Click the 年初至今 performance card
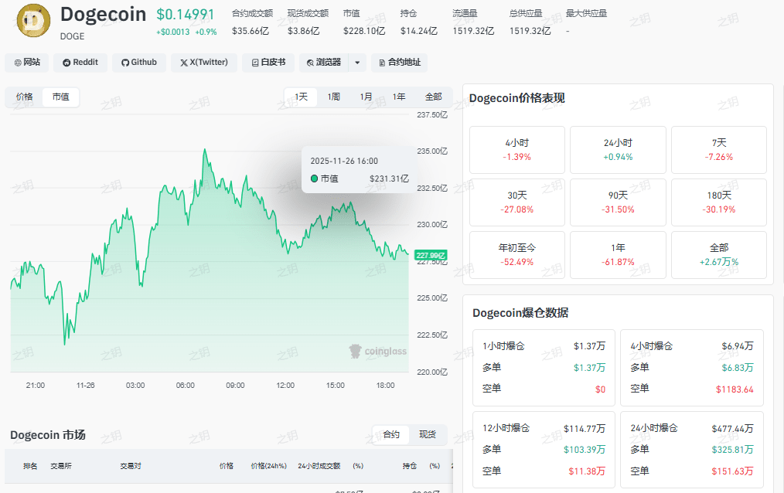The image size is (784, 493). point(517,255)
